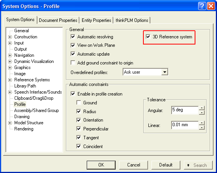Viewport: 217px width, 173px height.
Task: Disable Automatic resolving checkbox
Action: coord(73,37)
